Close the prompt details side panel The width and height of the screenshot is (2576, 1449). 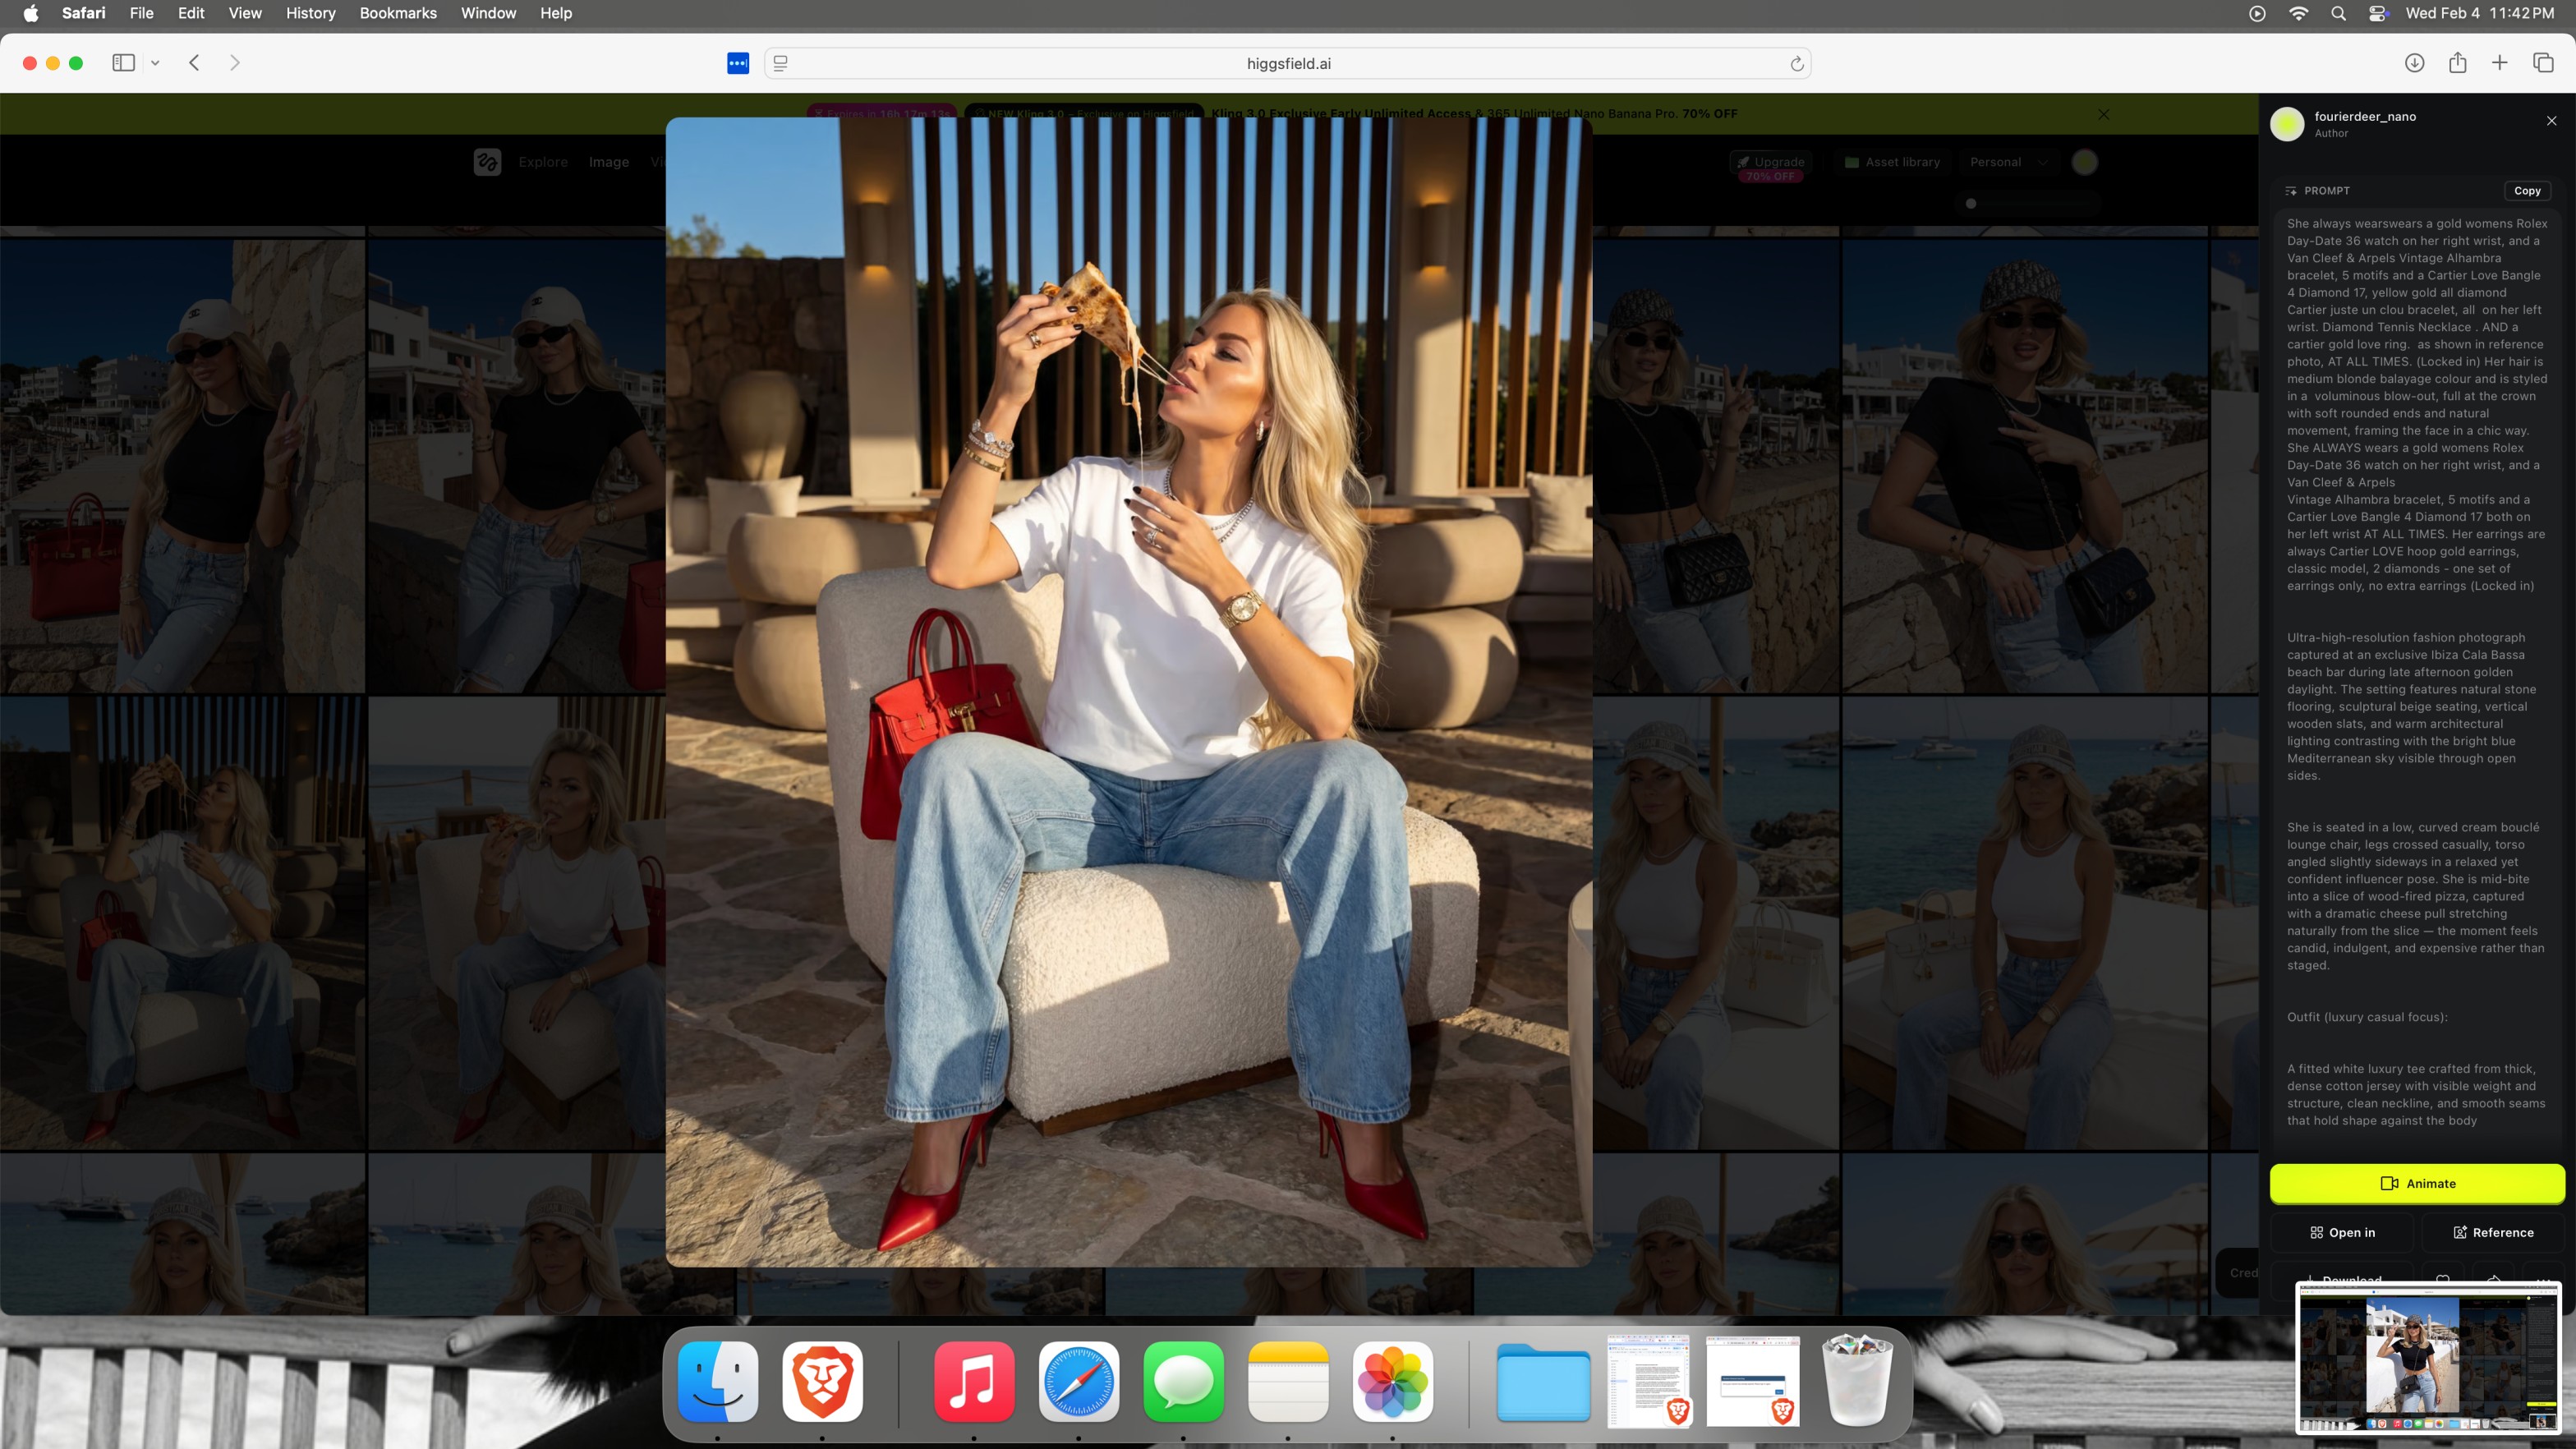tap(2551, 121)
